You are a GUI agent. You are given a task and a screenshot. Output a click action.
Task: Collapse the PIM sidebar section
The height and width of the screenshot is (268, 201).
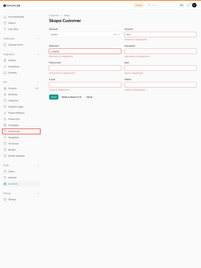click(x=38, y=82)
